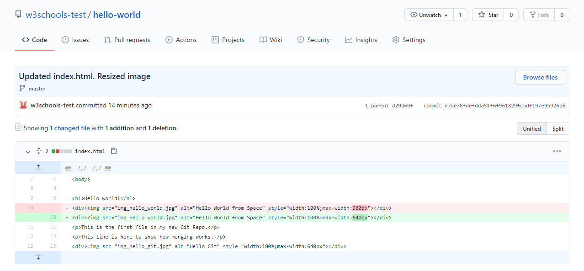Star the hello-world repository
Screen dimensions: 584x271
pyautogui.click(x=488, y=14)
